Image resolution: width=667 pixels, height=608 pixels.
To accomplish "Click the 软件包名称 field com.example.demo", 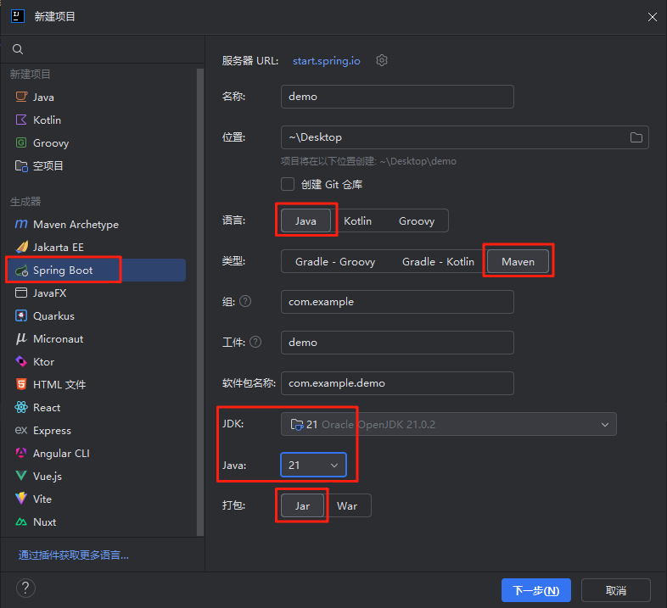I will click(397, 383).
